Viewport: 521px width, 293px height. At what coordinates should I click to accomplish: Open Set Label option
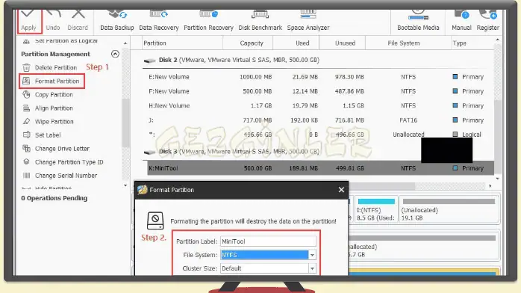pyautogui.click(x=41, y=135)
